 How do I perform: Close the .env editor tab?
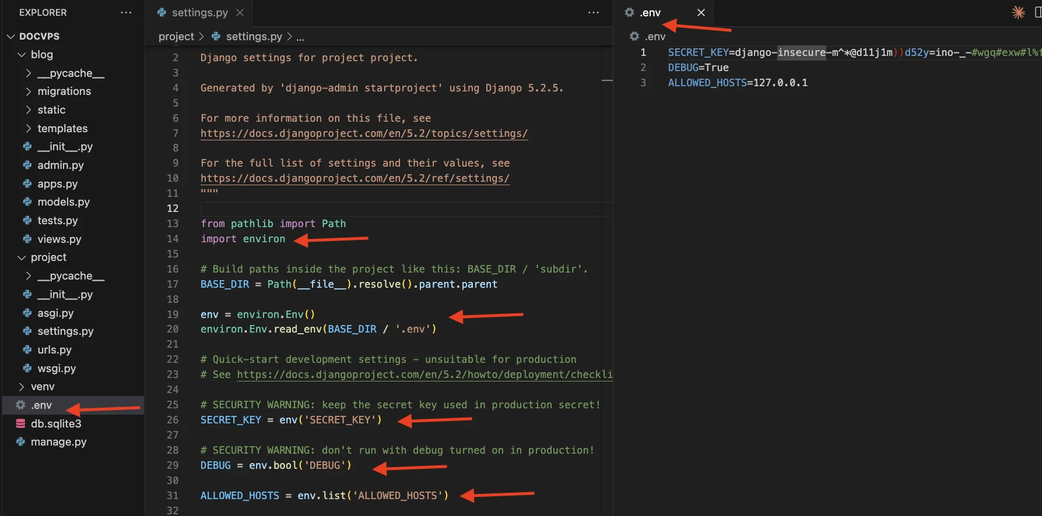[701, 12]
